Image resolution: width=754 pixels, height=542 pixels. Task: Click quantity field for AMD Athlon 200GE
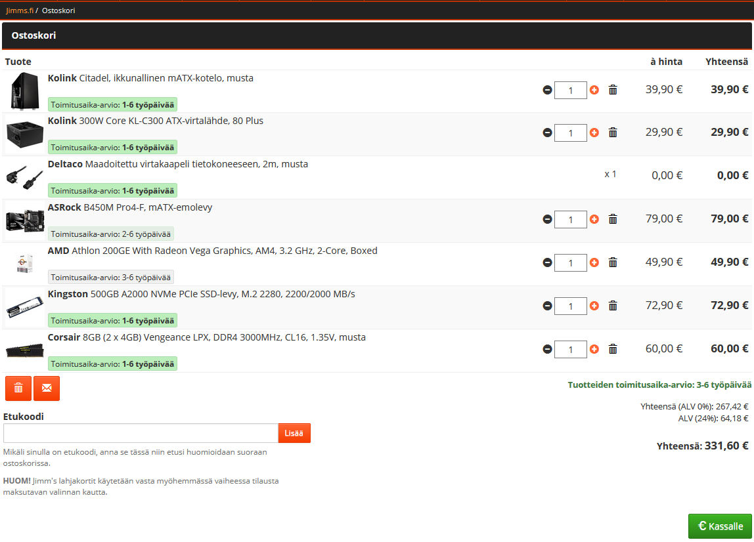coord(570,263)
